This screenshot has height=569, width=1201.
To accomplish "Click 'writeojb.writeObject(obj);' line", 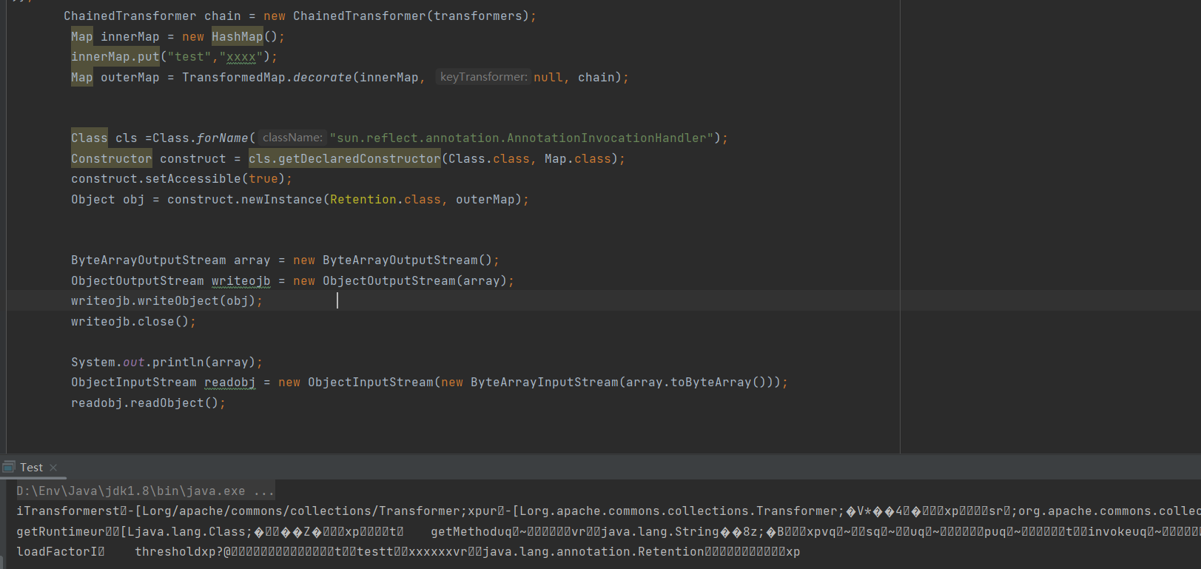I will pos(167,300).
